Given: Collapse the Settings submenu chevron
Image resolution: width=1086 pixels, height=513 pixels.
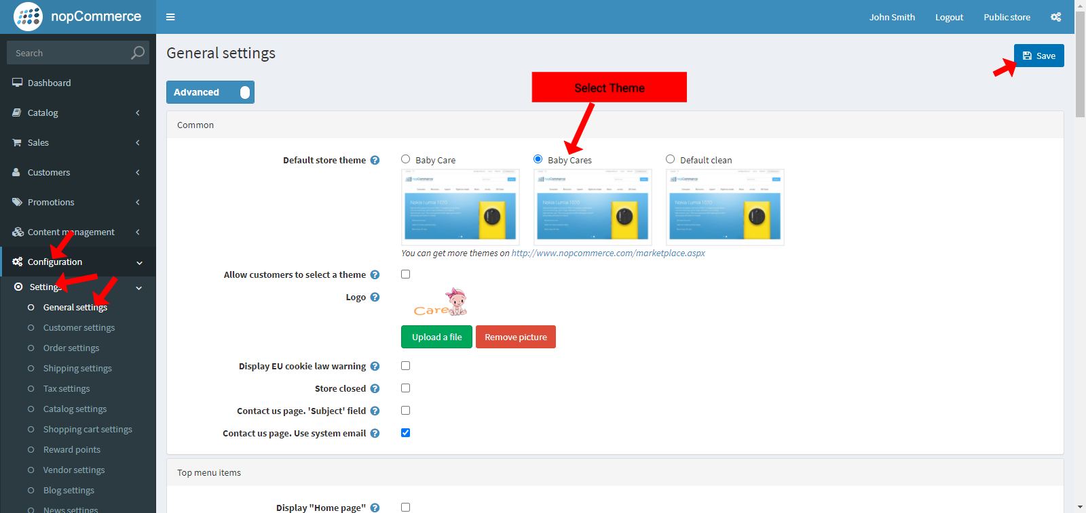Looking at the screenshot, I should [139, 287].
